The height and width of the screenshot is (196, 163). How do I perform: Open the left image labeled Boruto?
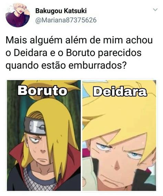pos(44,135)
